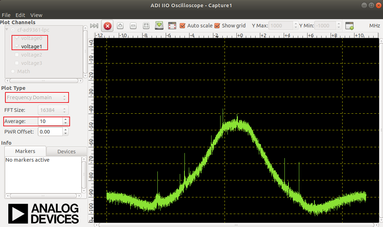Viewport: 383px width, 227px height.
Task: Open the Frequency Domain plot type dropdown
Action: click(36, 97)
